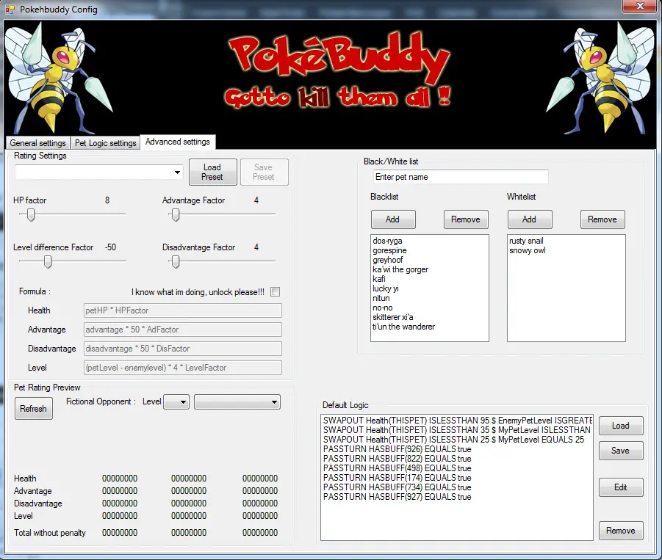The width and height of the screenshot is (662, 560).
Task: Open the Fictional Opponent pet dropdown
Action: point(237,402)
